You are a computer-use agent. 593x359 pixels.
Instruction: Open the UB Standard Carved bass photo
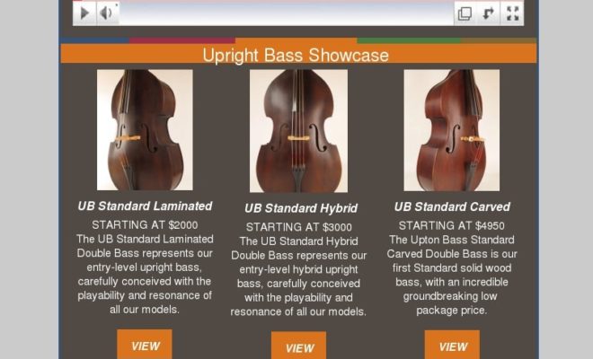pos(452,130)
